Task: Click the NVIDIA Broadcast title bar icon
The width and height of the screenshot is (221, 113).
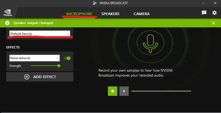Action: pos(95,3)
